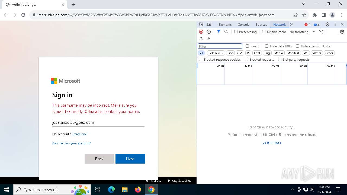
Task: Filter requests by Doc type
Action: pos(230,53)
